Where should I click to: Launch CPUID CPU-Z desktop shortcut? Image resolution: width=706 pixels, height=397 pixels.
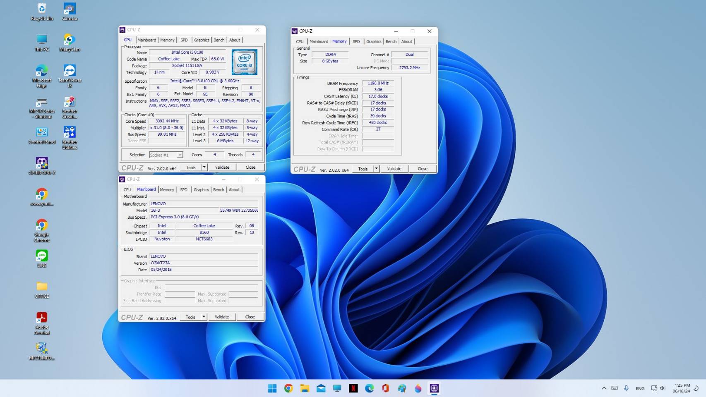pyautogui.click(x=42, y=166)
